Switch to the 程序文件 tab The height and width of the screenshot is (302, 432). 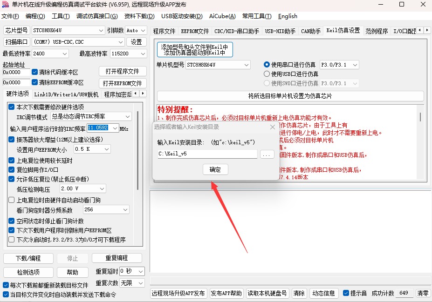pos(164,31)
